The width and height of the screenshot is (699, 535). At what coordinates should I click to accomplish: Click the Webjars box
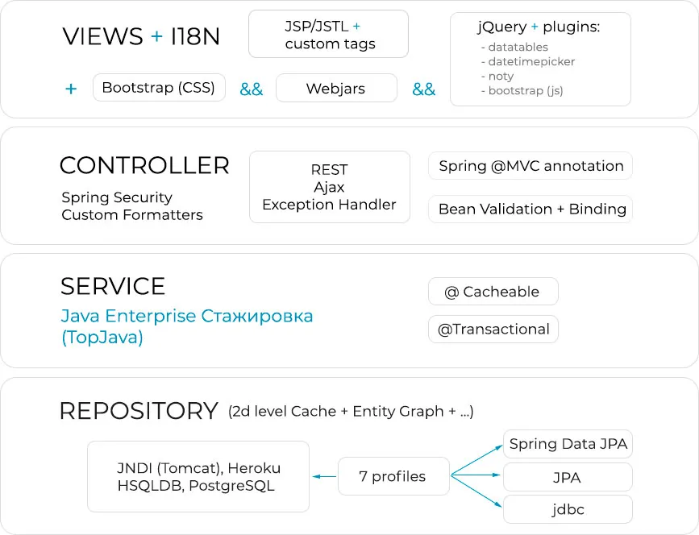click(336, 89)
